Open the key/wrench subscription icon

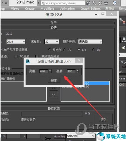pos(94,3)
